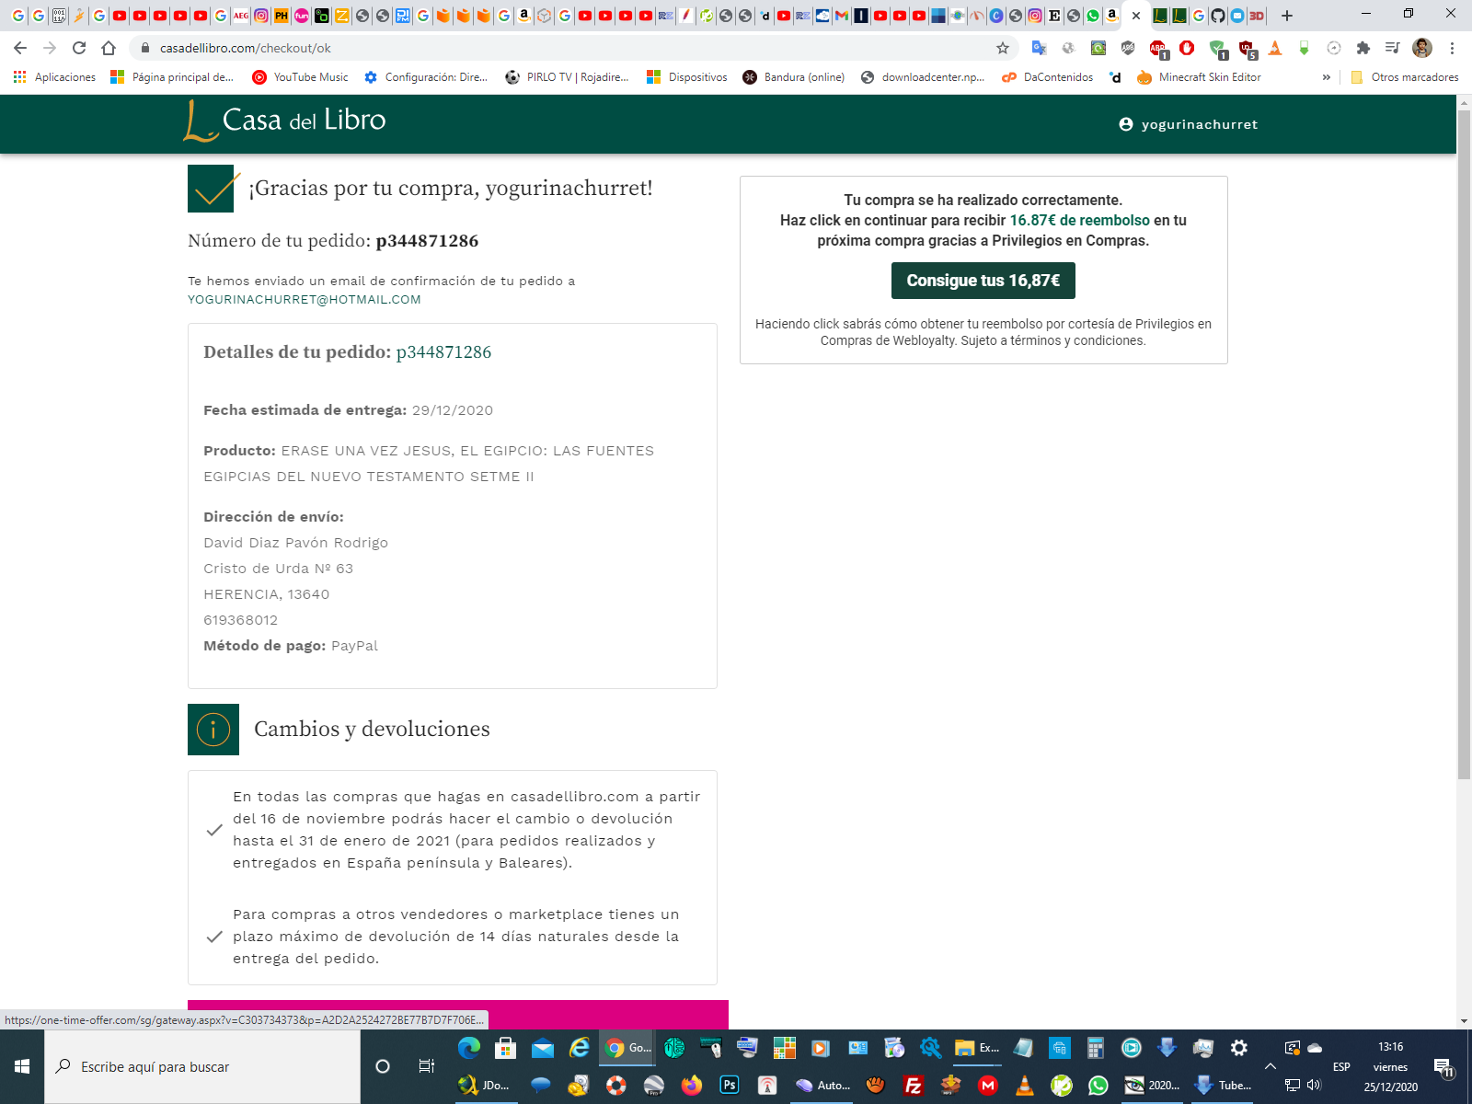Viewport: 1472px width, 1104px height.
Task: Go back to the previous page
Action: pyautogui.click(x=20, y=48)
